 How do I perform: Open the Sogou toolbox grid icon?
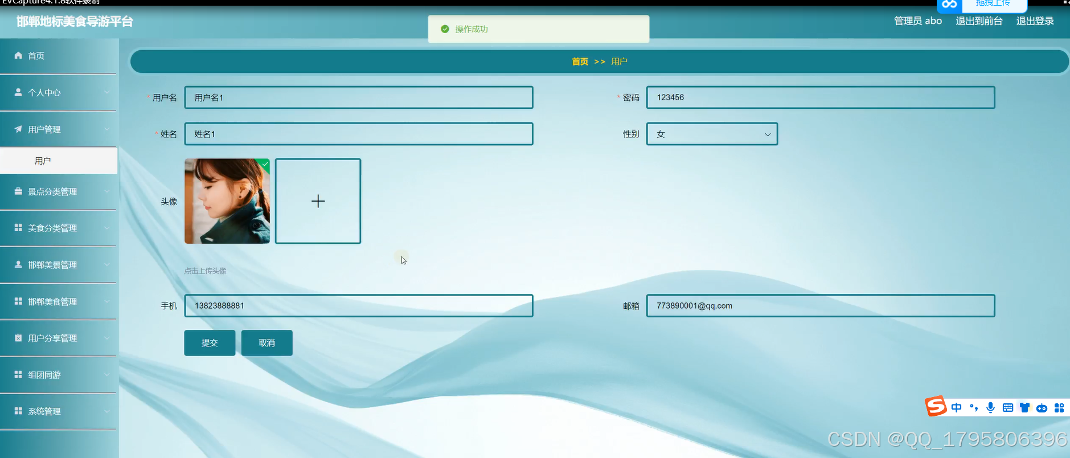(x=1059, y=407)
